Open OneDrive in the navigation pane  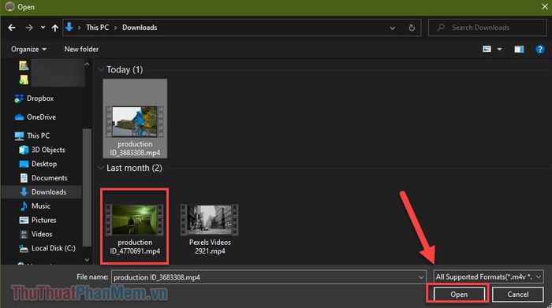point(41,117)
